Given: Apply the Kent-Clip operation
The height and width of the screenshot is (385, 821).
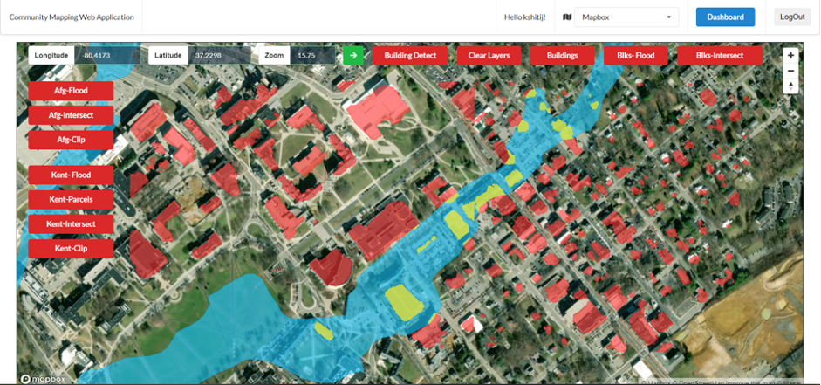Looking at the screenshot, I should point(71,249).
